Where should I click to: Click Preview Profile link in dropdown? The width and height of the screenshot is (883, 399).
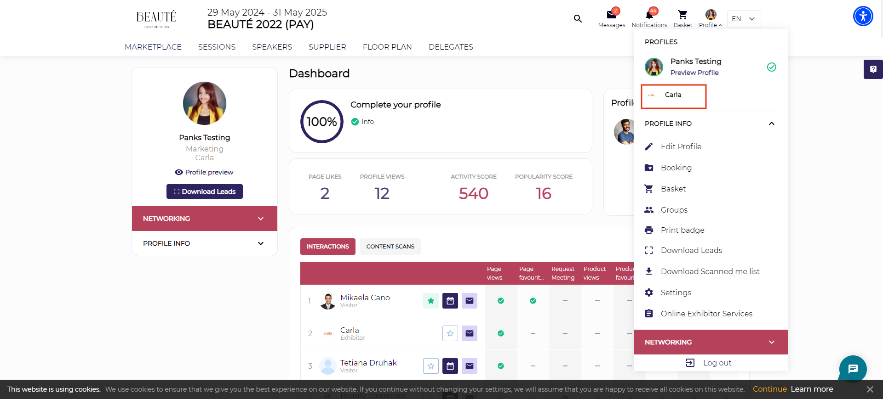pyautogui.click(x=694, y=73)
